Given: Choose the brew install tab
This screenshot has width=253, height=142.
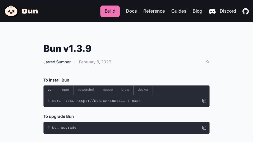Looking at the screenshot, I should [125, 90].
